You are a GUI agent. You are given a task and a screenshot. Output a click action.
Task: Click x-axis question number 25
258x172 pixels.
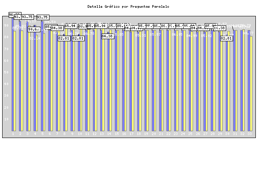click(x=190, y=134)
